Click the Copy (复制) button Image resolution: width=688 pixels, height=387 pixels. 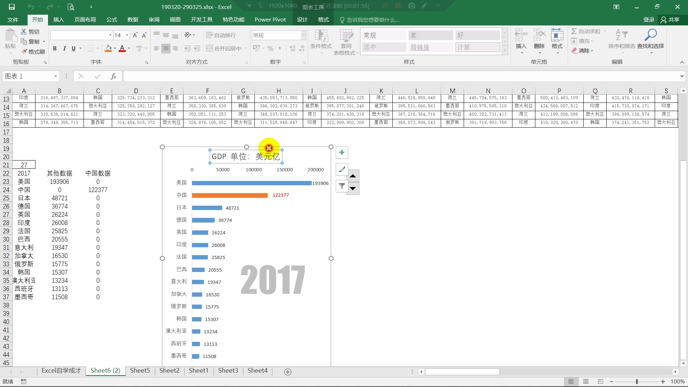point(30,42)
